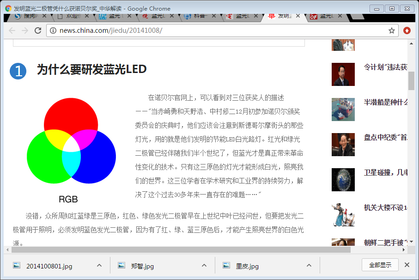Image resolution: width=419 pixels, height=280 pixels.
Task: Click the horizontal scrollbar thumb
Action: point(180,250)
